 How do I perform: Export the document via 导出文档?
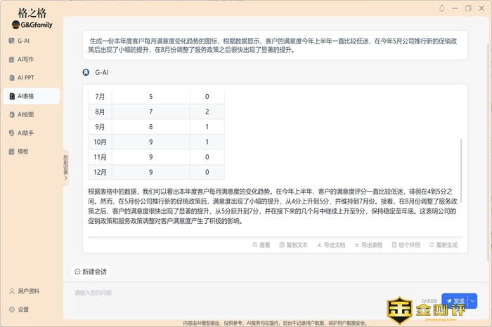(x=331, y=245)
